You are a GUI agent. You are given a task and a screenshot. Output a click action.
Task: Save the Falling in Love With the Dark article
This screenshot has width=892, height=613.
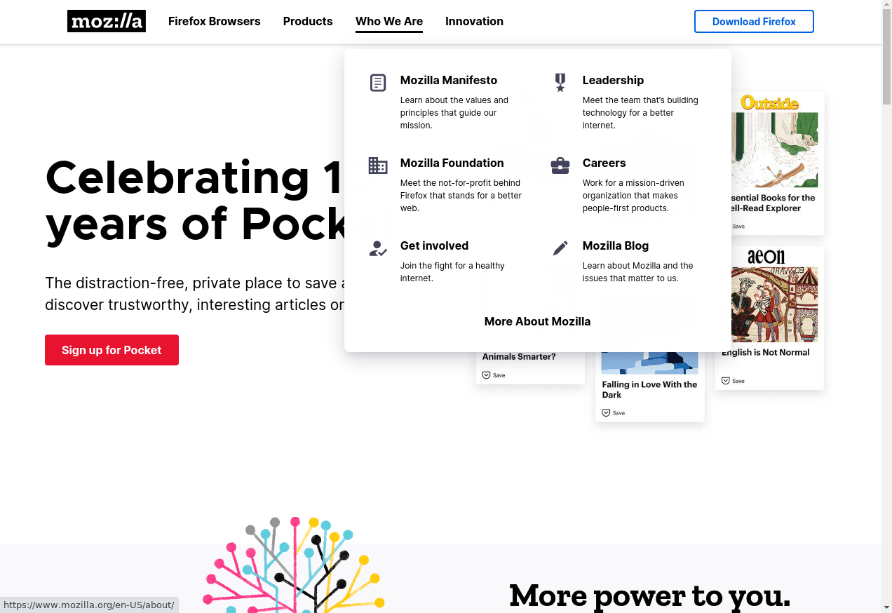click(607, 413)
